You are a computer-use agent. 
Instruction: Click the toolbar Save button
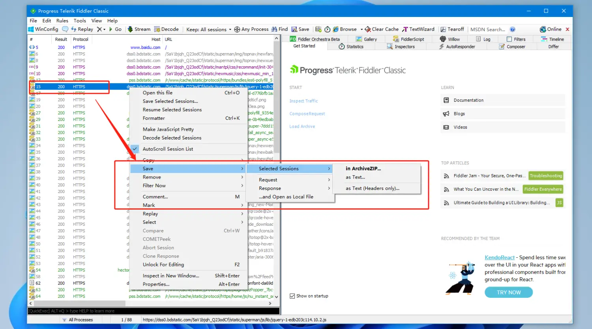coord(300,29)
